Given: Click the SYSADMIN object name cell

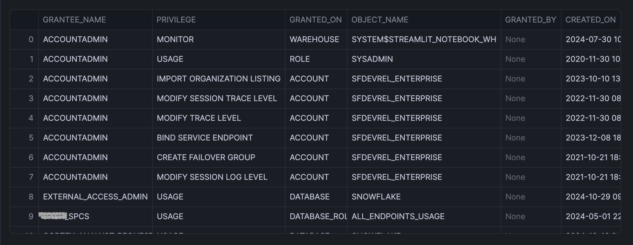Looking at the screenshot, I should pos(372,59).
